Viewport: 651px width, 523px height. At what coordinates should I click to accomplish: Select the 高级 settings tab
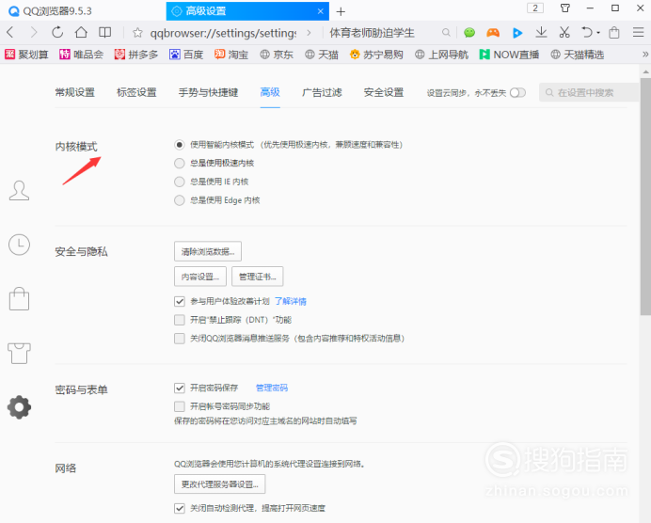click(270, 92)
